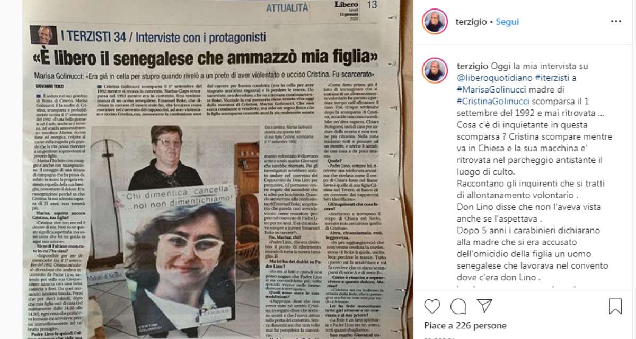Image resolution: width=636 pixels, height=339 pixels.
Task: Save post with bookmark icon
Action: [615, 307]
